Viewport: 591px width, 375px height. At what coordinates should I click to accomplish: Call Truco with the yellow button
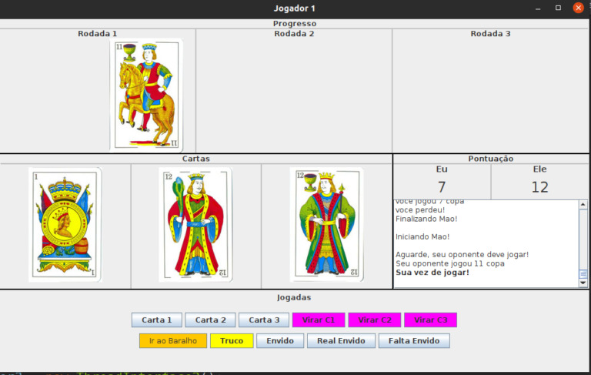coord(231,340)
